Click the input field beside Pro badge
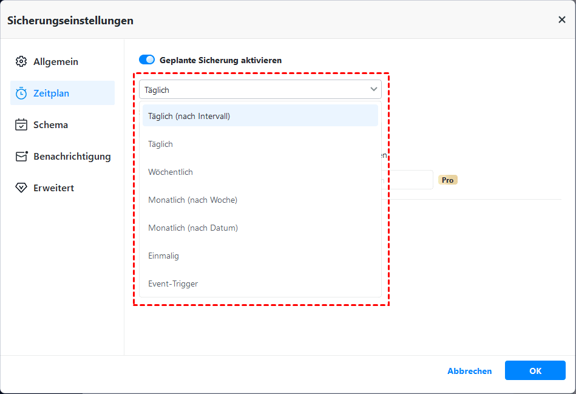The height and width of the screenshot is (394, 576). (409, 180)
